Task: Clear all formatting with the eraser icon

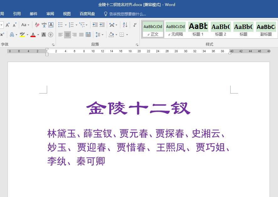Action: 37,25
